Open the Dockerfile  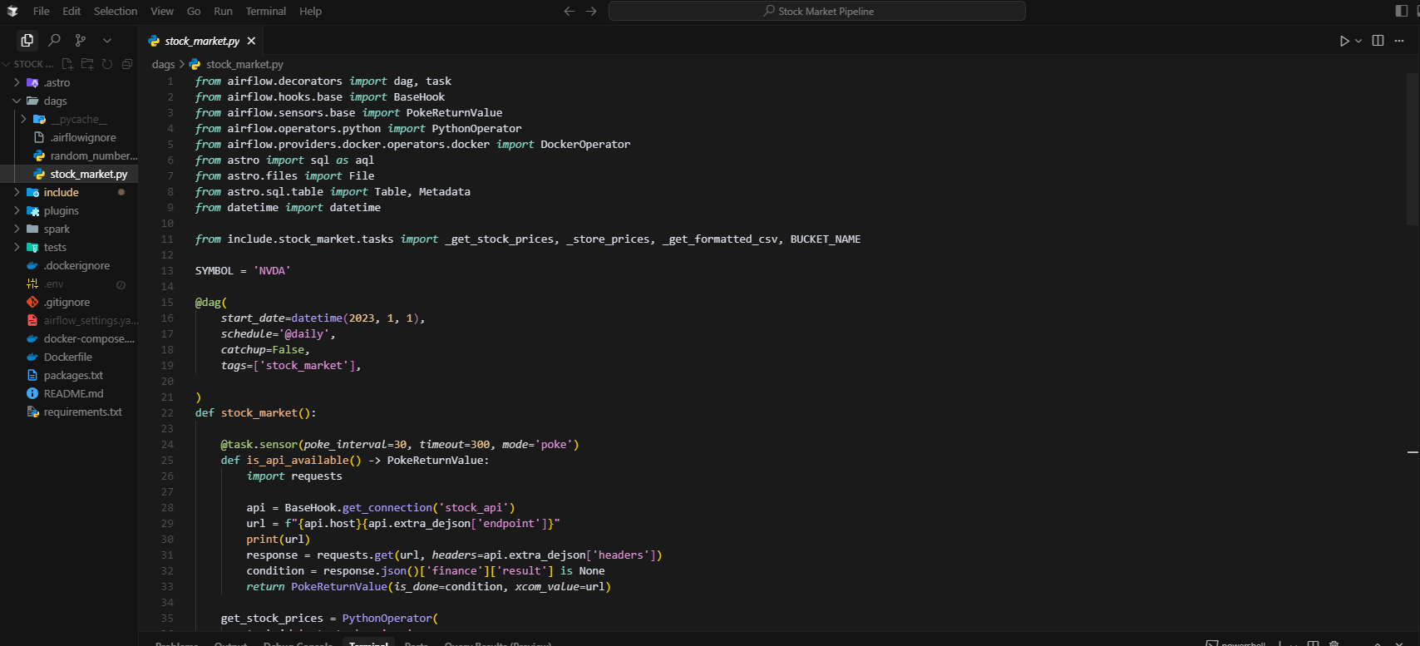coord(69,357)
